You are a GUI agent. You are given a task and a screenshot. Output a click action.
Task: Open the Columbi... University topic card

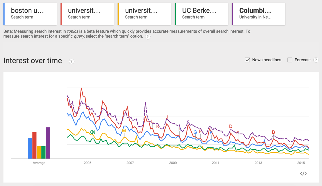(x=258, y=14)
